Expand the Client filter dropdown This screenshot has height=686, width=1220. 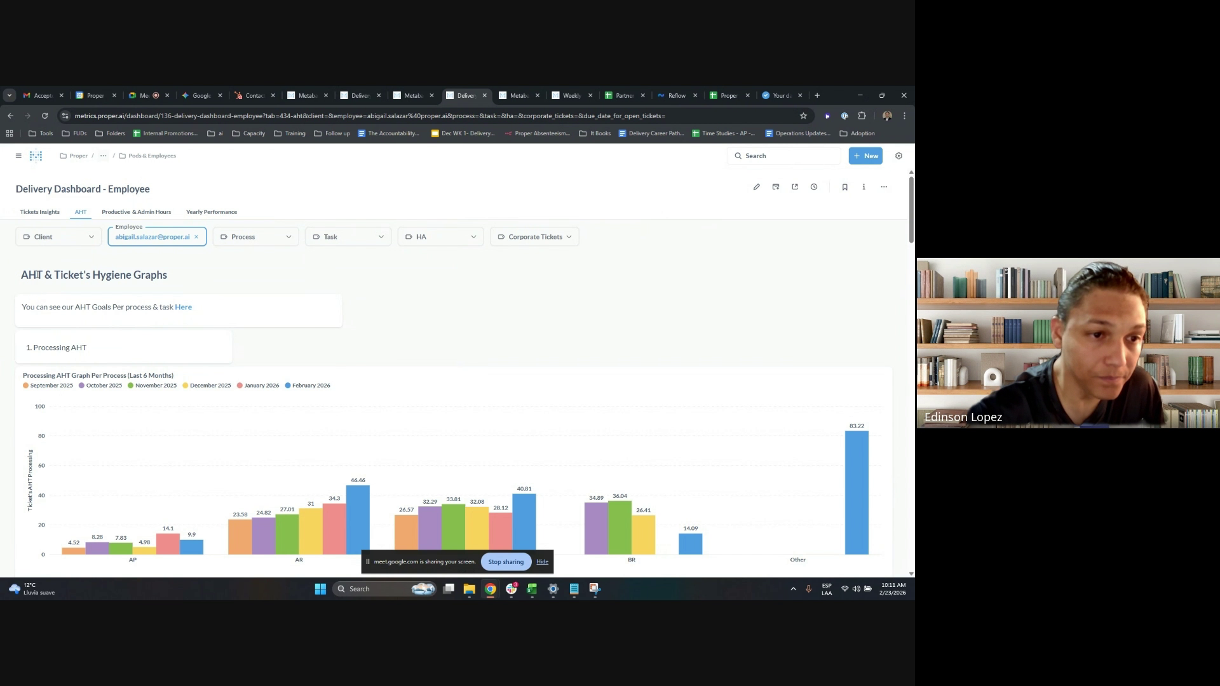pos(58,237)
